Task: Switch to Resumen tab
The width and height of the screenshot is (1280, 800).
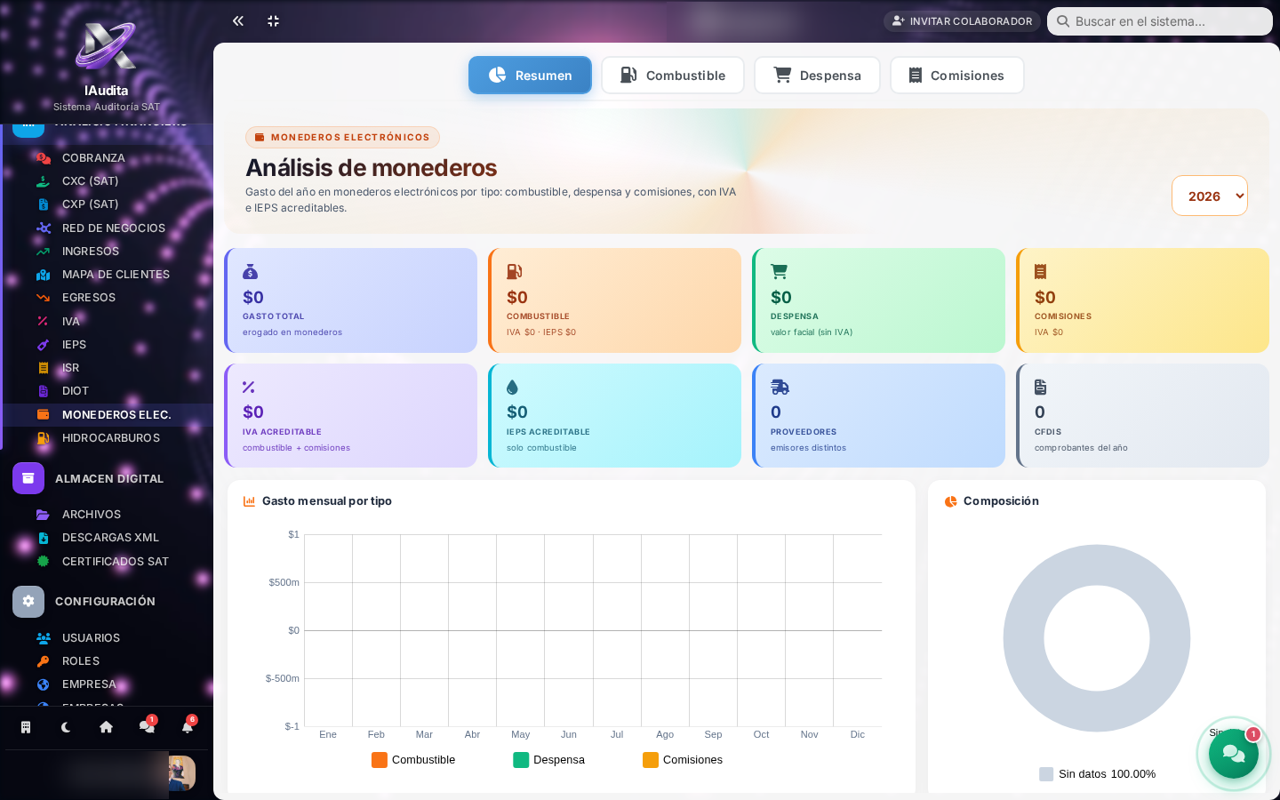Action: pyautogui.click(x=530, y=75)
